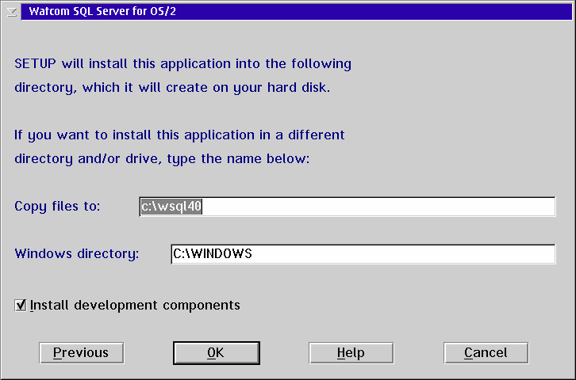Focus the Copy files to input field

click(348, 207)
